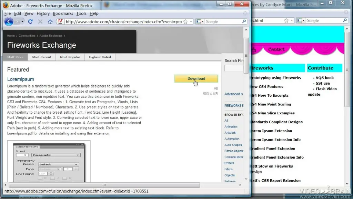Screen dimensions: 353x199
Task: Click horizontal scrollbar right arrow in Adobe window
Action: (x=240, y=185)
